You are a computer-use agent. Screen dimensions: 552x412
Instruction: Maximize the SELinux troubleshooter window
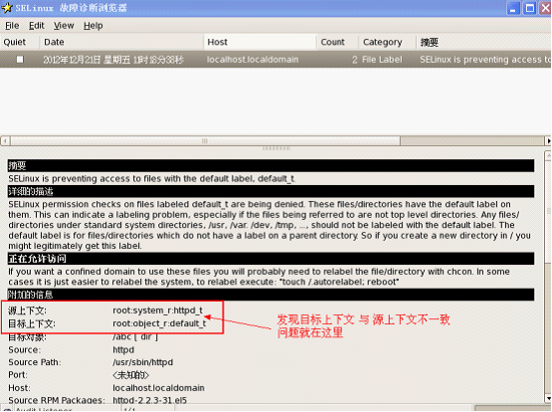pyautogui.click(x=529, y=8)
